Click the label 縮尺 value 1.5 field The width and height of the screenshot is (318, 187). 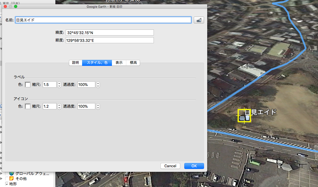point(49,84)
